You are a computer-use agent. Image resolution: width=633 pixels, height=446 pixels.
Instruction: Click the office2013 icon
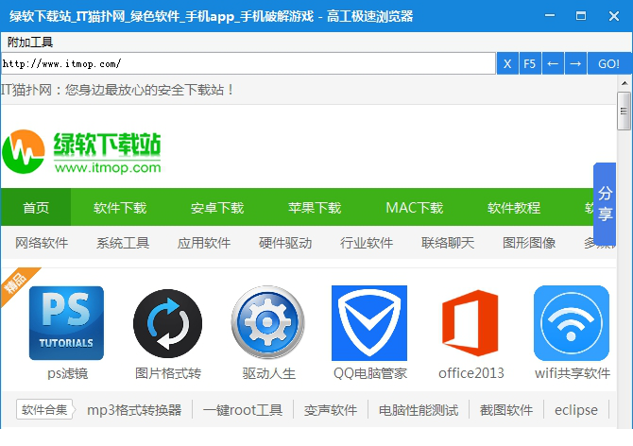[x=470, y=323]
